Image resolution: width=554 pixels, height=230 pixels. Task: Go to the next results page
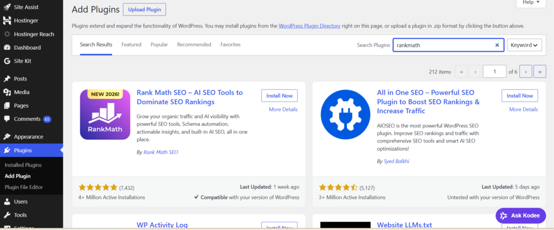pos(526,72)
